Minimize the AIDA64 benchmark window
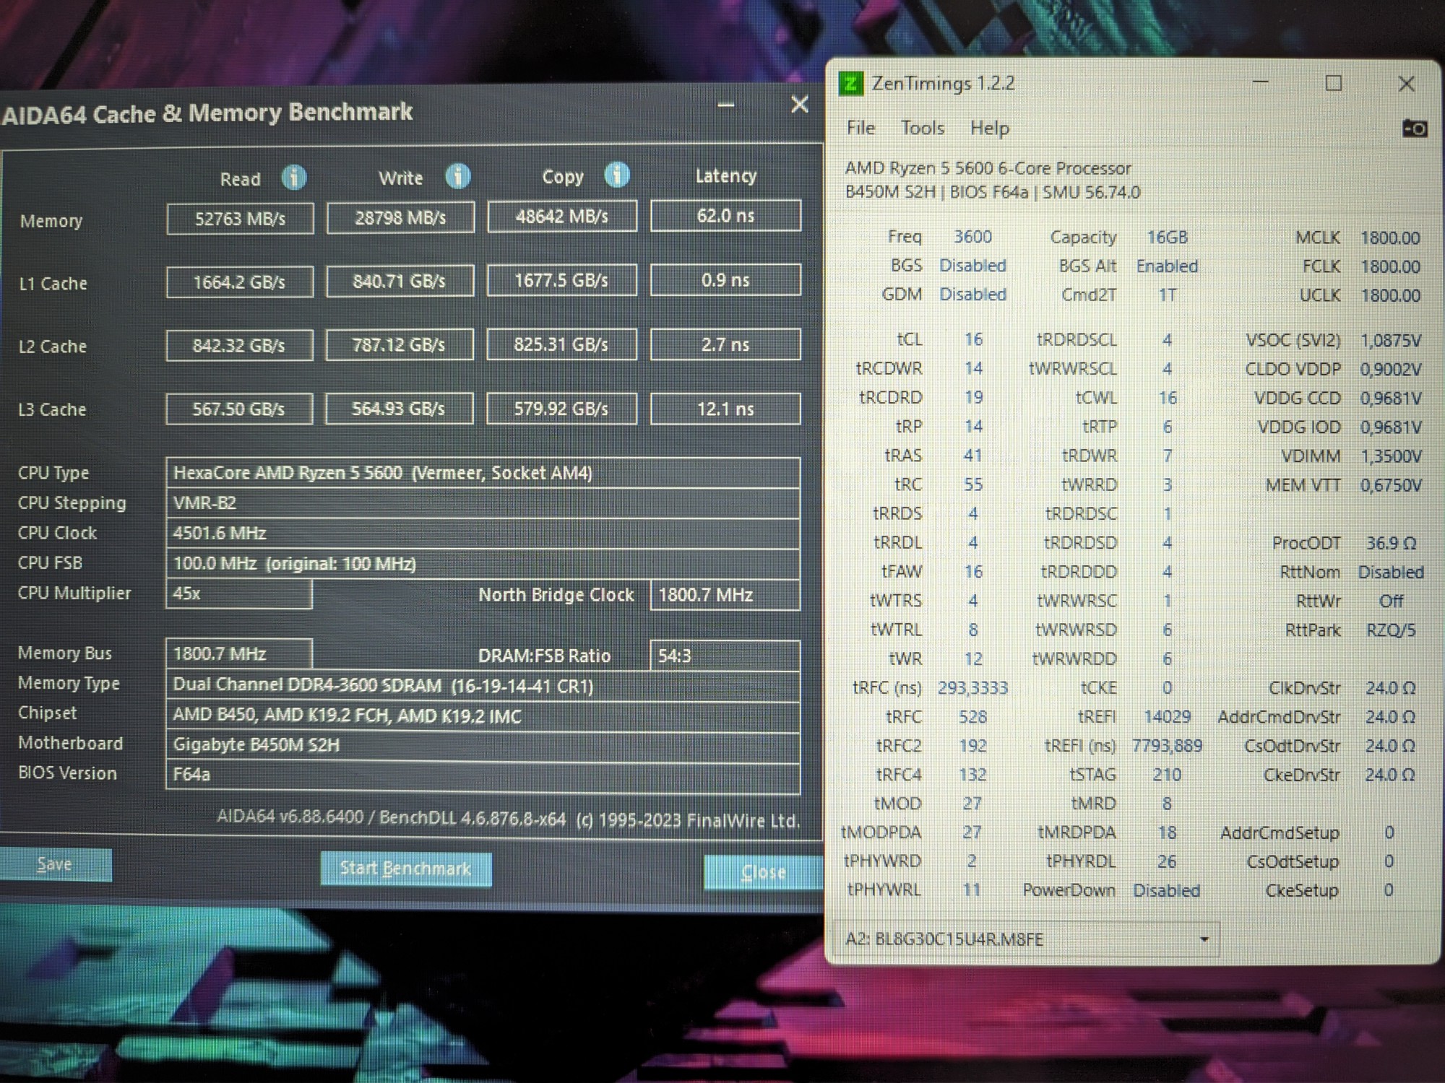 726,105
